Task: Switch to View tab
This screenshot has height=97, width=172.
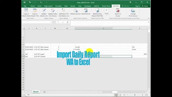Action: 80,6
